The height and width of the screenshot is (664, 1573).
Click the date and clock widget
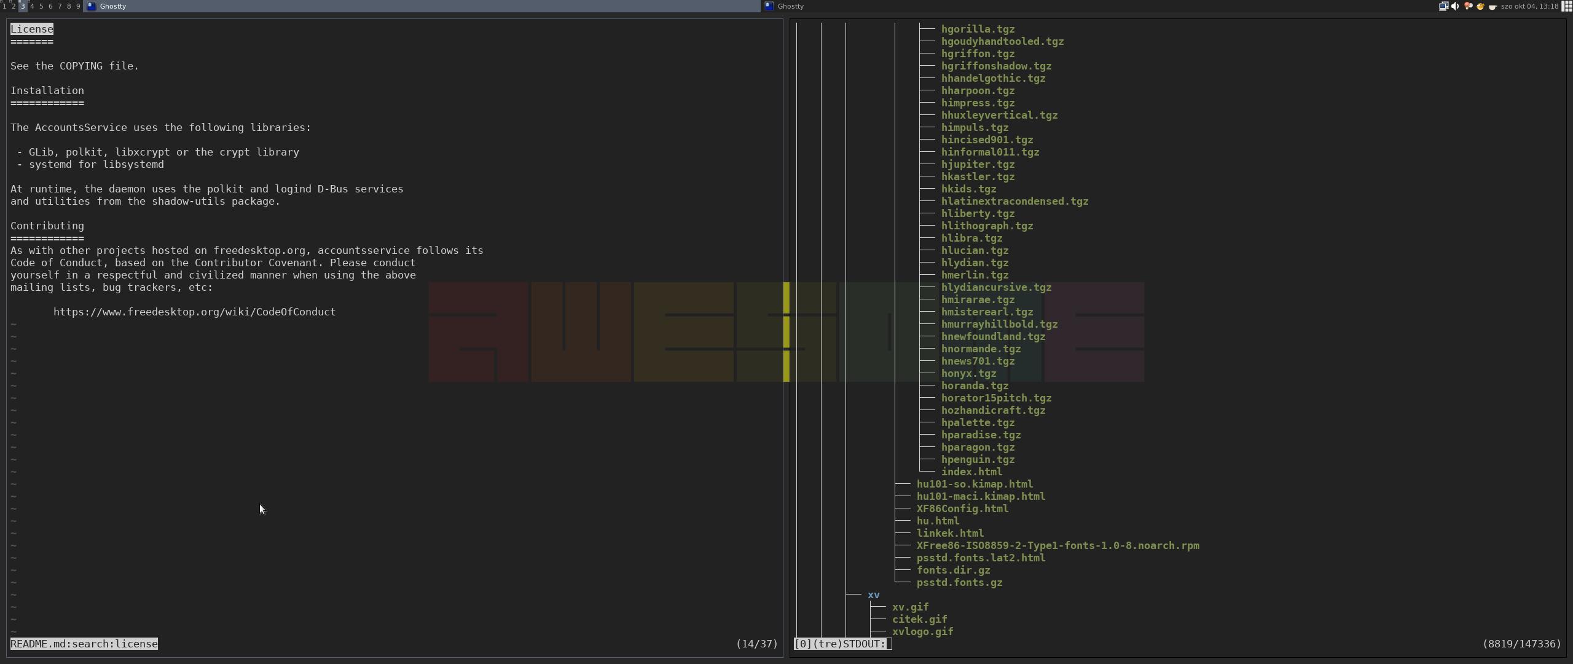1529,6
